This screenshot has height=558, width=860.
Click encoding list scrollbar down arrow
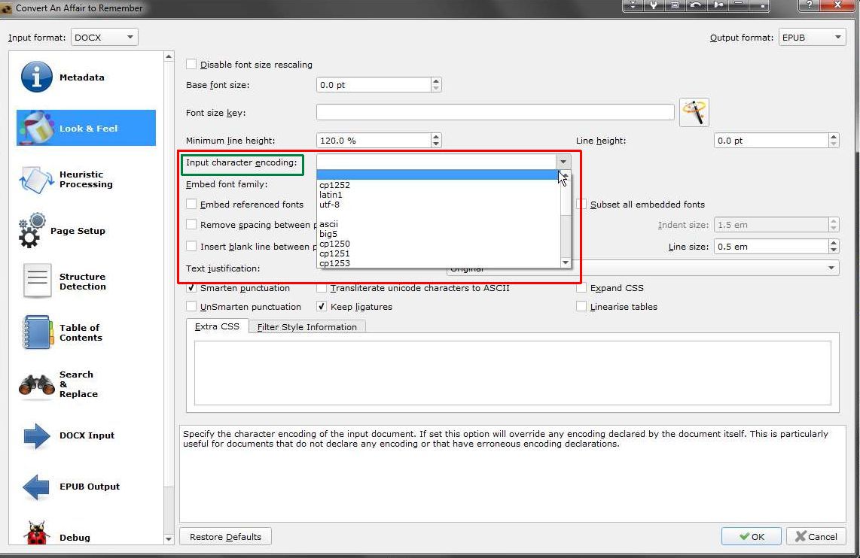point(566,263)
